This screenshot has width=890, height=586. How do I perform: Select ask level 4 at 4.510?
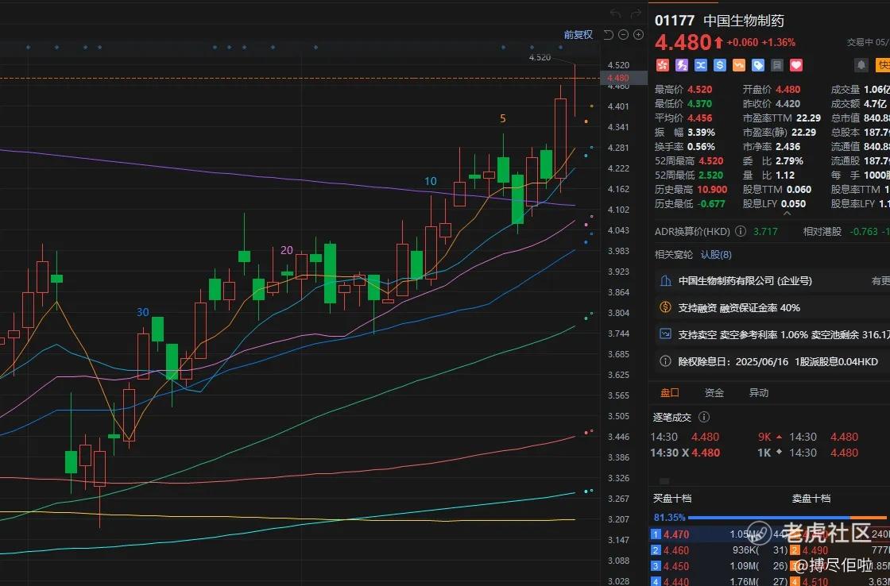[x=839, y=581]
